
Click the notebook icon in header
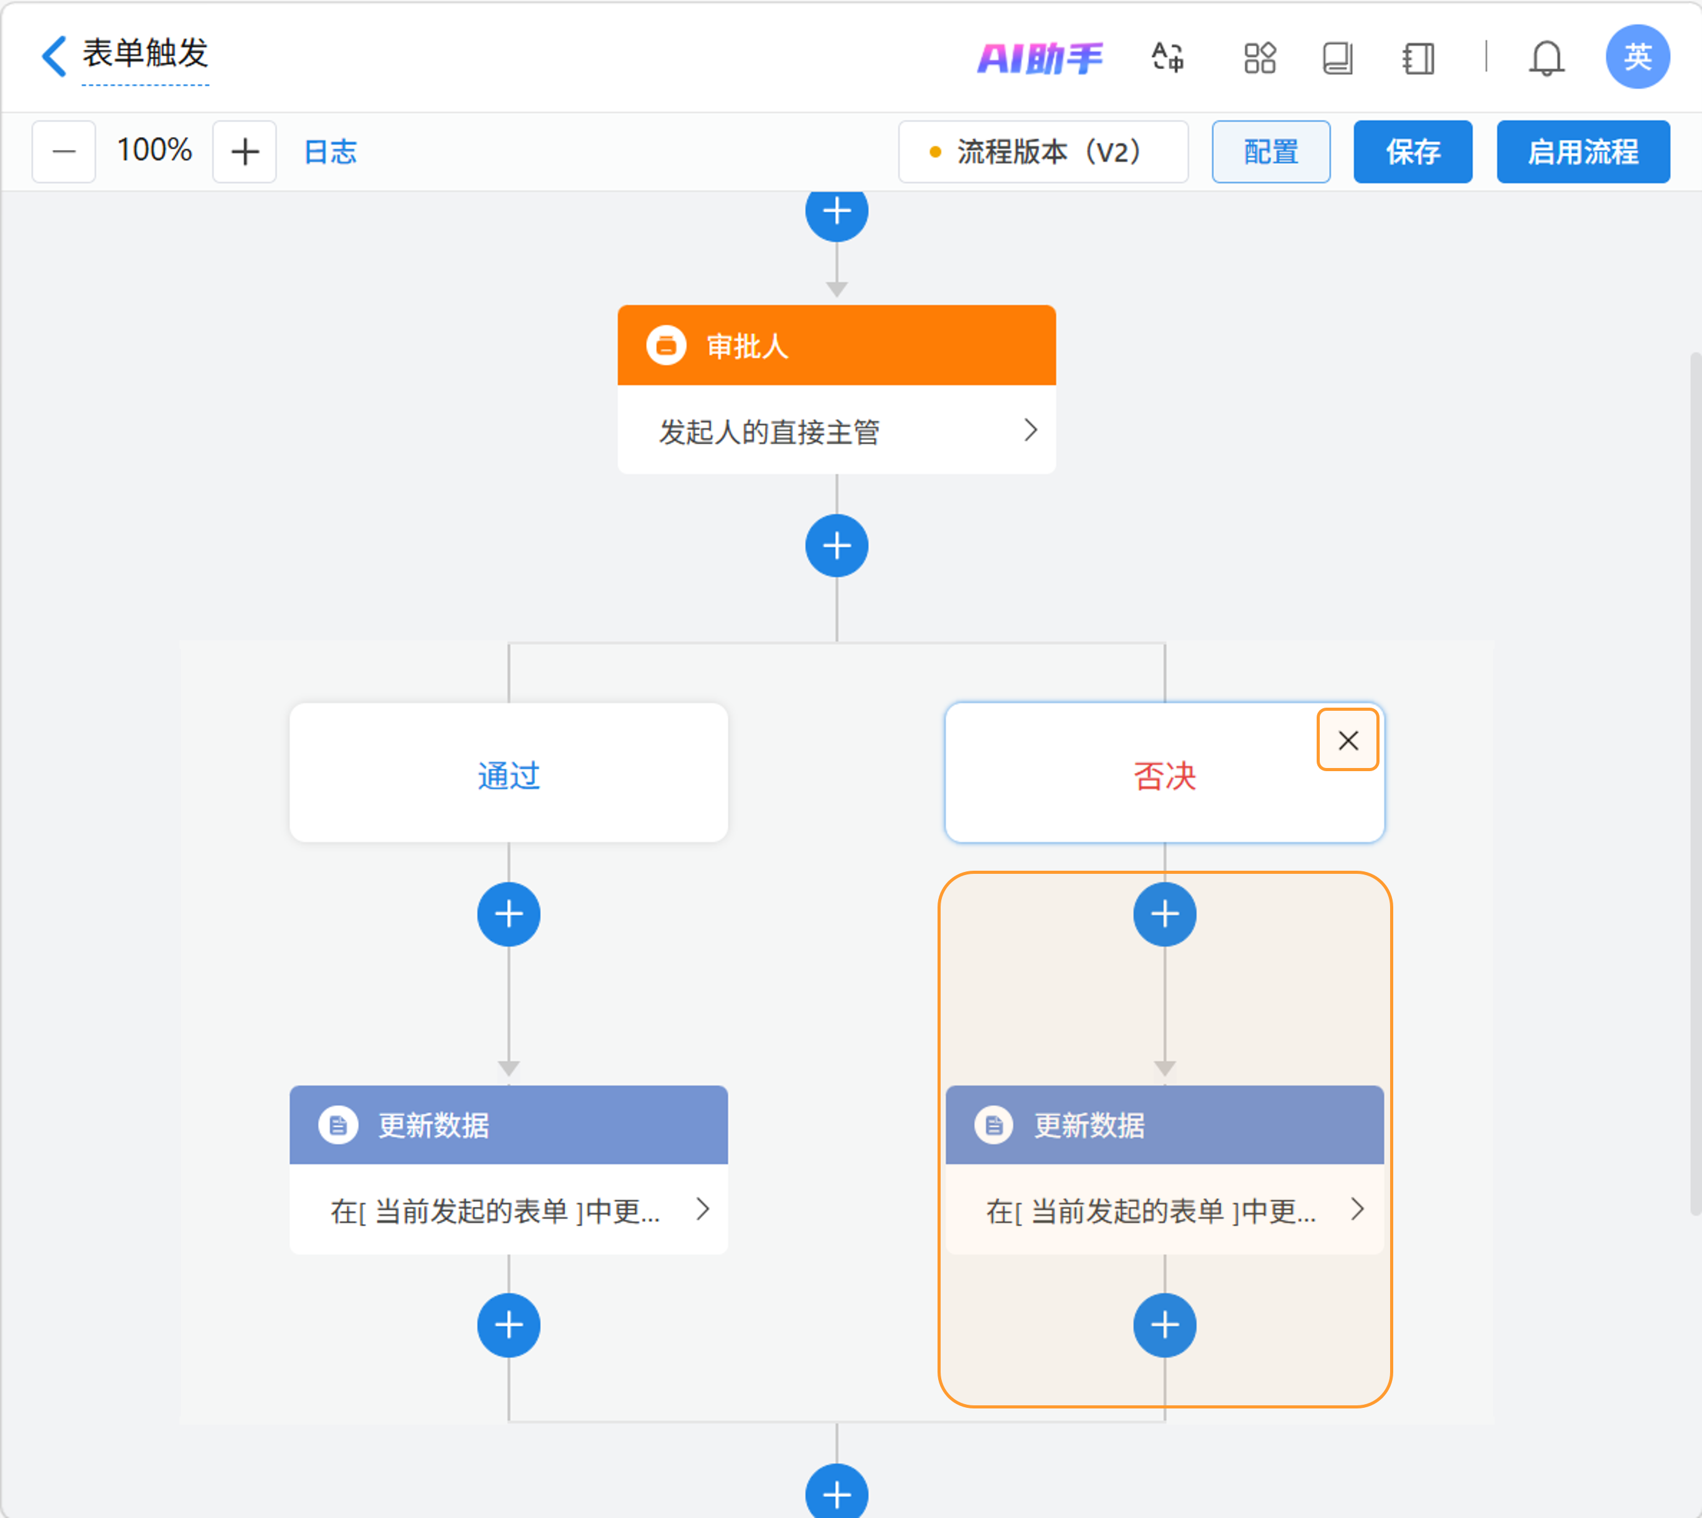click(1418, 59)
